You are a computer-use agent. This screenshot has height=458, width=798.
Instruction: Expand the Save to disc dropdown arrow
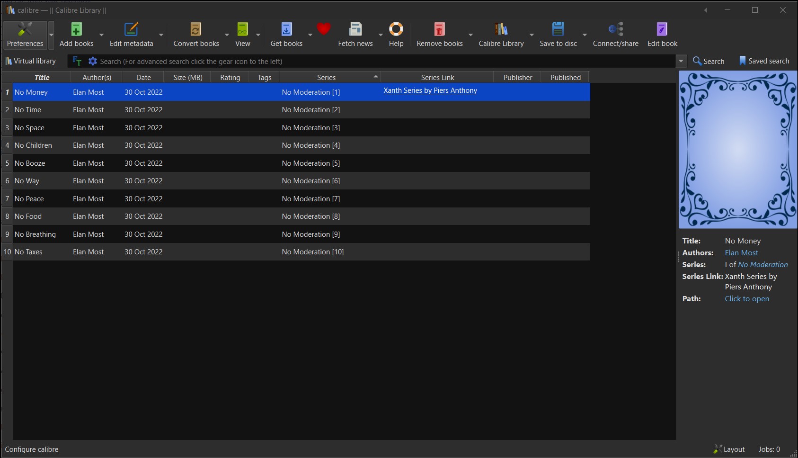point(585,35)
